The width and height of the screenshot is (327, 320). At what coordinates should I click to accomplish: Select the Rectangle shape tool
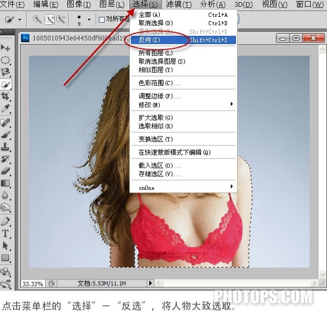(x=5, y=257)
